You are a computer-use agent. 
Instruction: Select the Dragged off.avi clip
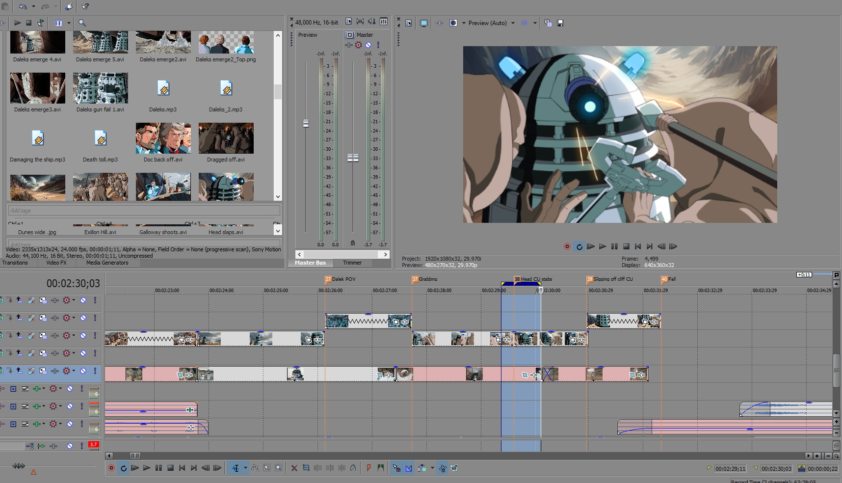coord(226,138)
